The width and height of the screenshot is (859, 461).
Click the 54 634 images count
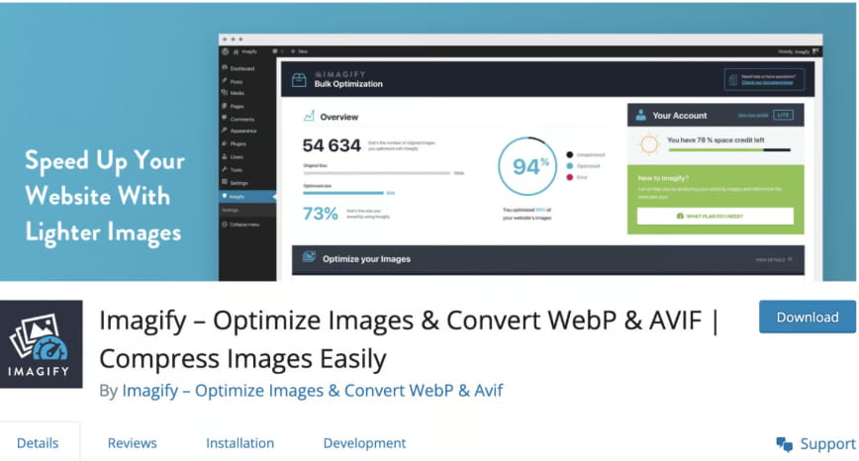(332, 145)
